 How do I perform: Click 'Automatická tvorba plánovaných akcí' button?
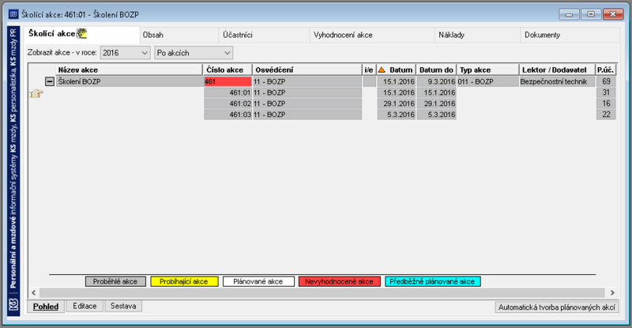click(x=557, y=307)
